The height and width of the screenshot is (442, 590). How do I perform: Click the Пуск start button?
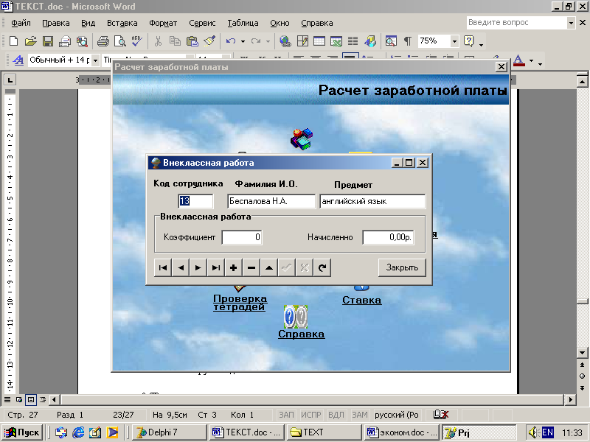21,432
